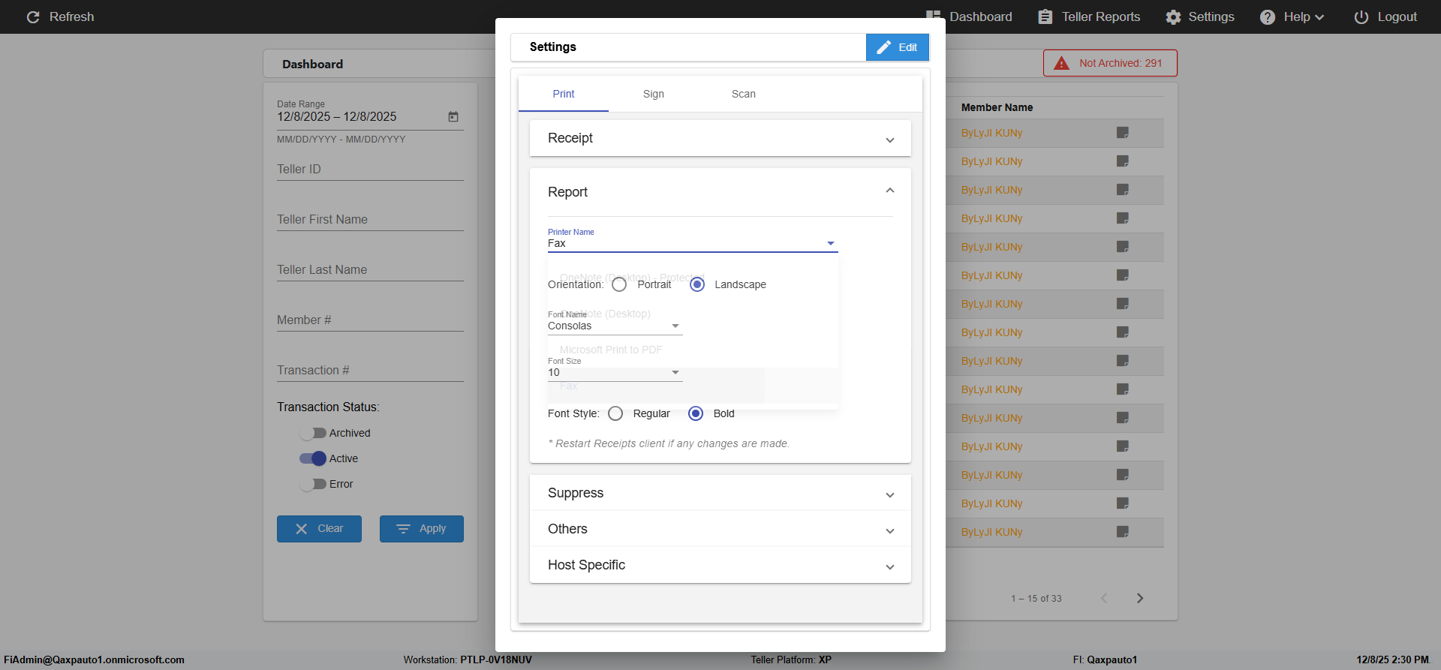The height and width of the screenshot is (670, 1441).
Task: Click the Not Archived warning icon
Action: pos(1061,64)
